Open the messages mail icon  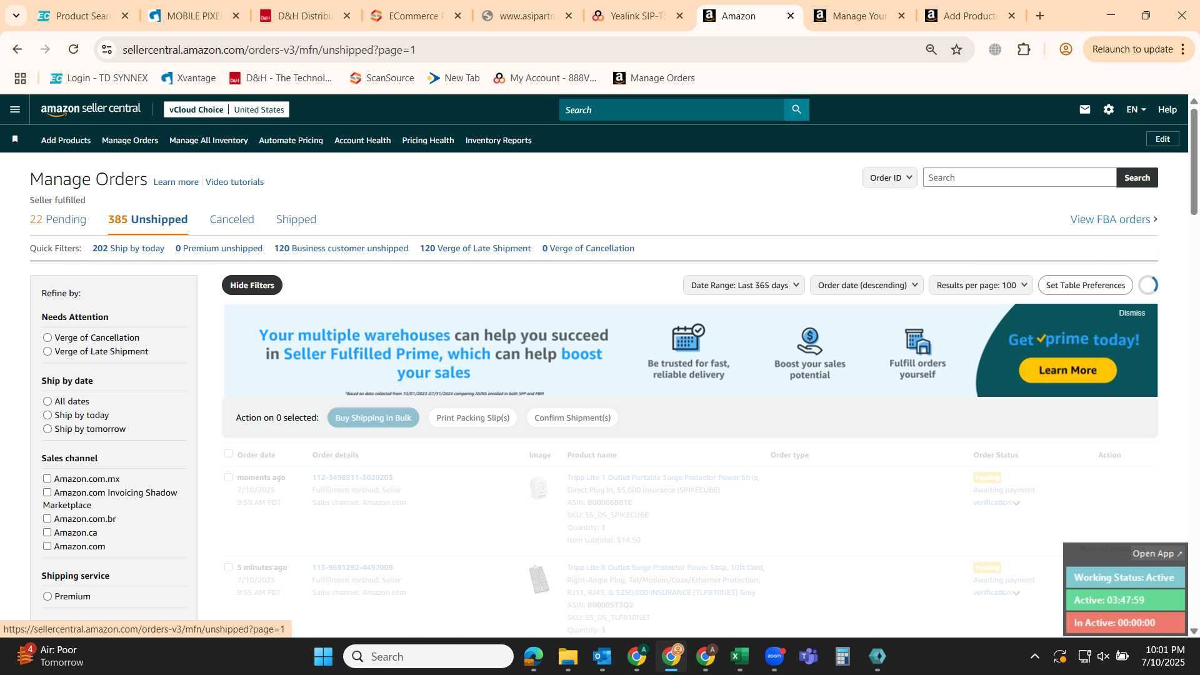1085,109
